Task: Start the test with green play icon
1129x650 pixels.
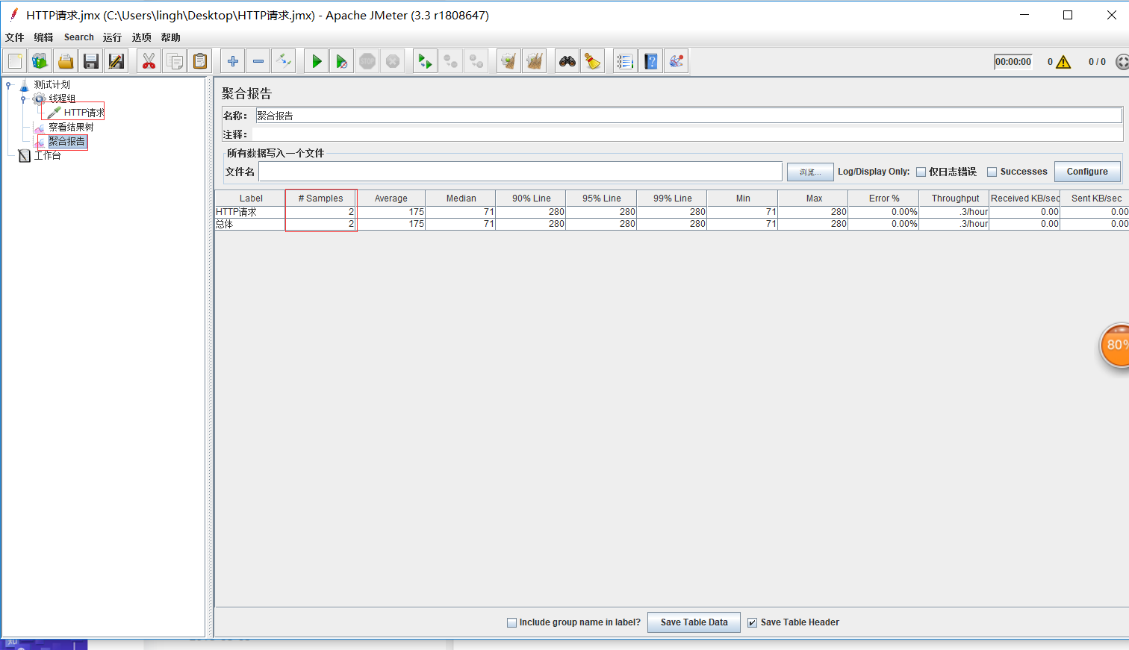Action: pyautogui.click(x=317, y=61)
